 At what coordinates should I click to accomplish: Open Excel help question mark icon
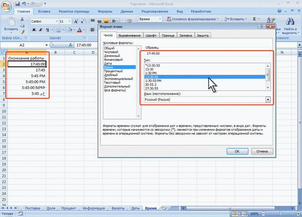pyautogui.click(x=280, y=11)
